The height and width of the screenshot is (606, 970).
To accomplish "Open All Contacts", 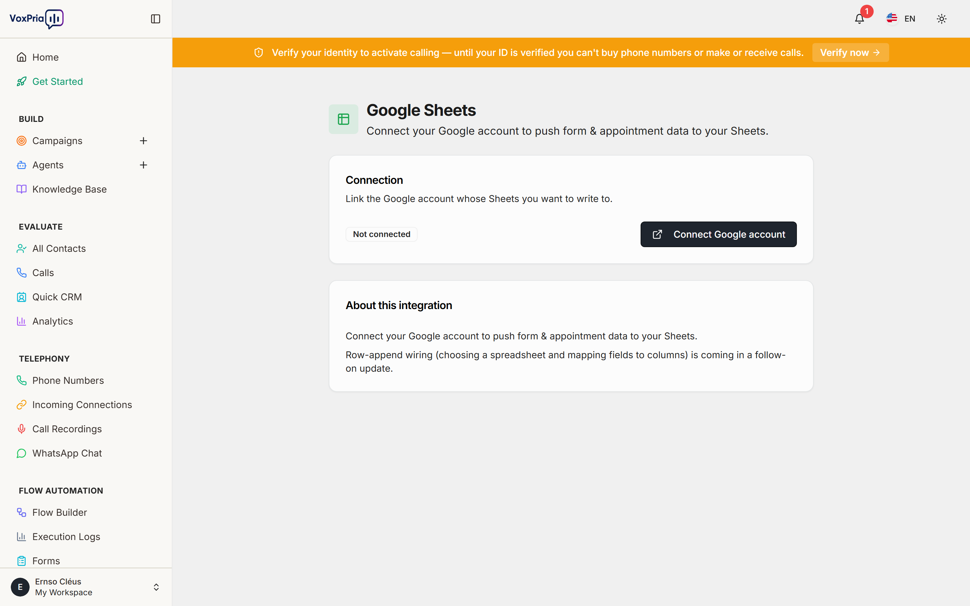I will click(86, 248).
